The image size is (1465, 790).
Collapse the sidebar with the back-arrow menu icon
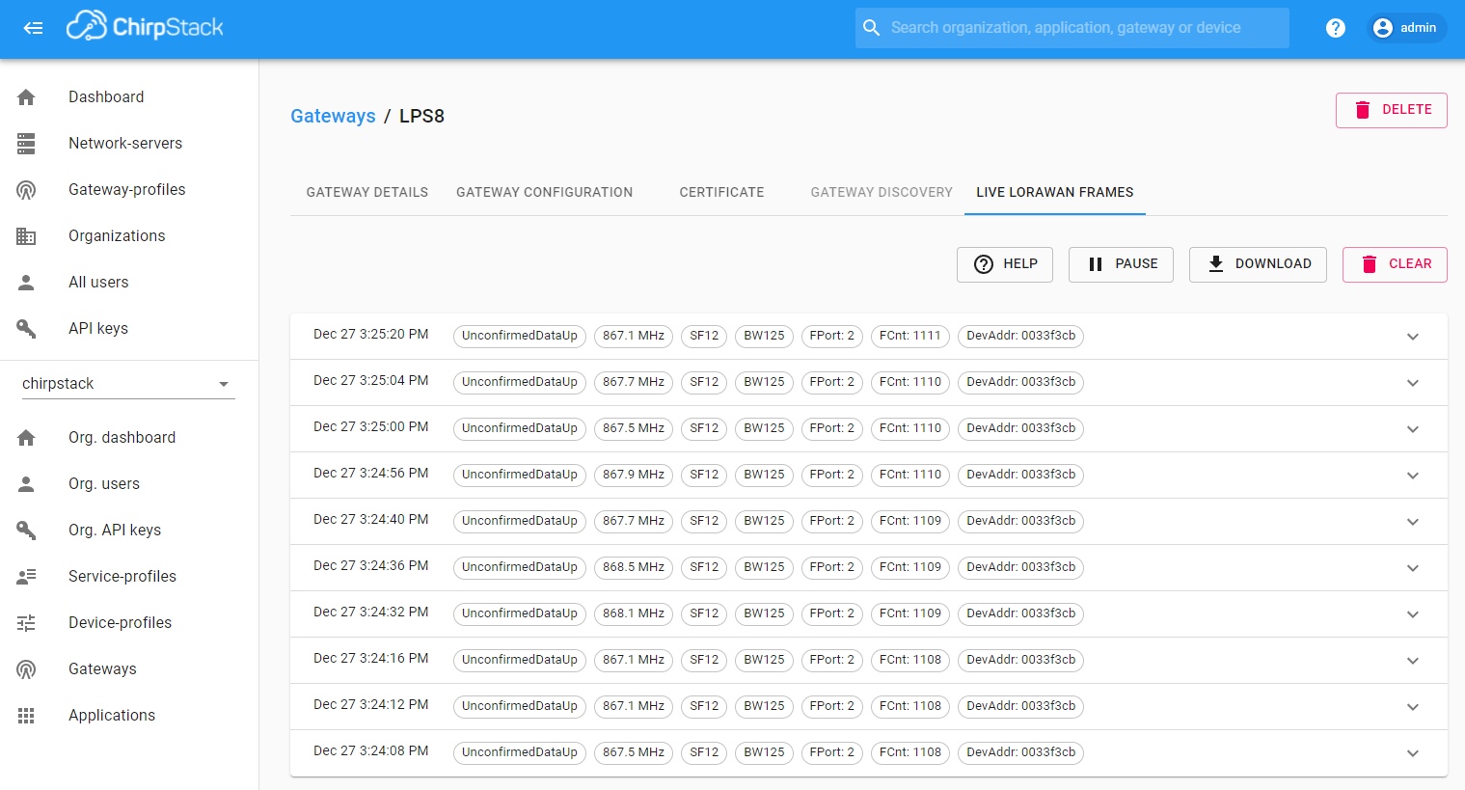[x=34, y=28]
